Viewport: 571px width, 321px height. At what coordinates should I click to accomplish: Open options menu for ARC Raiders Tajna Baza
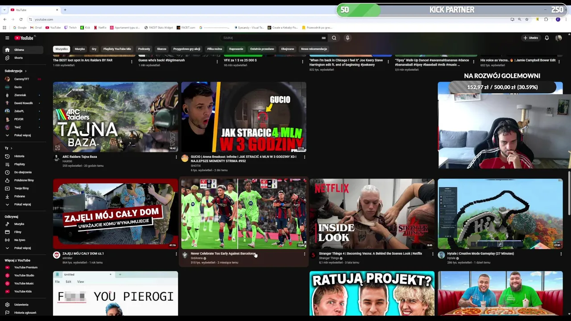[176, 157]
